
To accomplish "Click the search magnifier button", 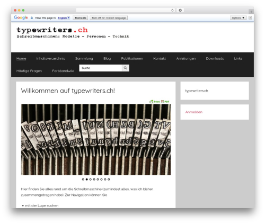I will point(126,68).
